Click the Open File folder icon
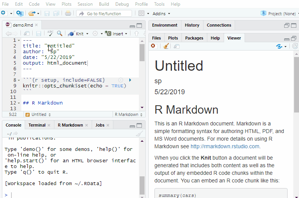Viewport: 299px width, 198px height. (32, 13)
